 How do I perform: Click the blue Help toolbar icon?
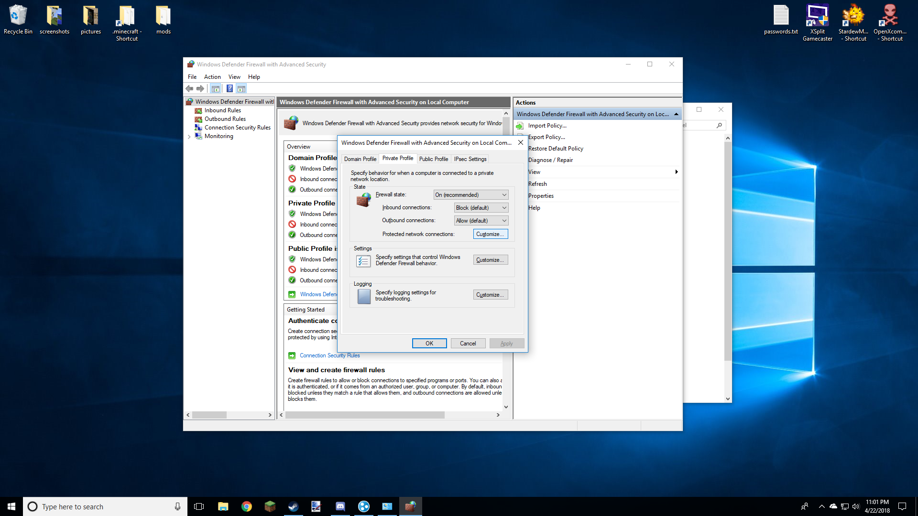point(229,88)
